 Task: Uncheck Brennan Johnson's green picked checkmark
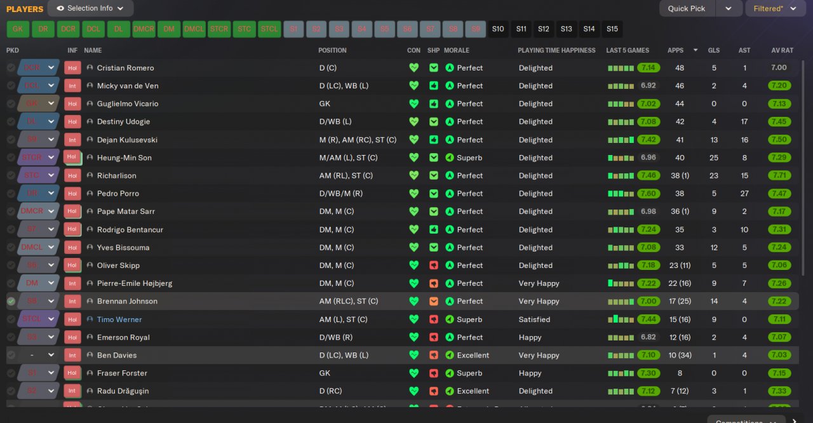pos(11,301)
